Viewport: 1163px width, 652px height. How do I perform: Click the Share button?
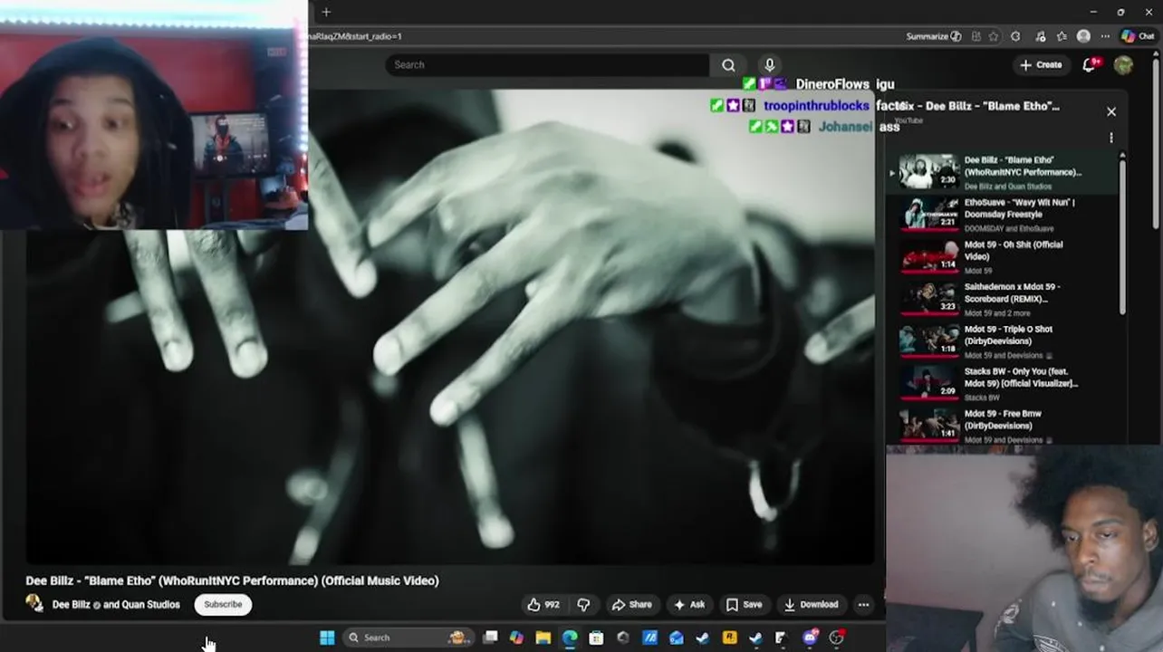point(631,605)
